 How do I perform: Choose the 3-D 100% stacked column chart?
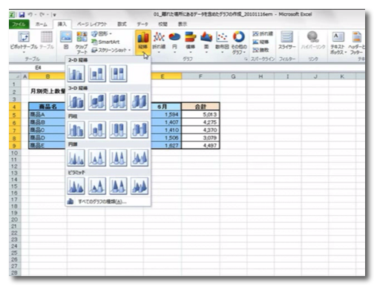[118, 102]
